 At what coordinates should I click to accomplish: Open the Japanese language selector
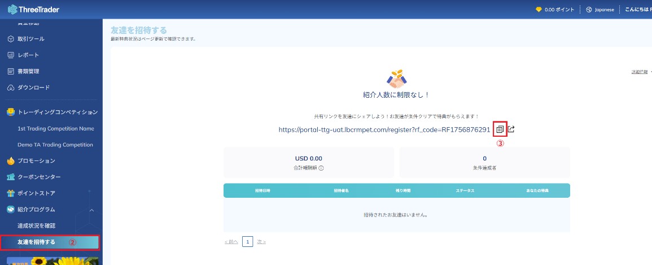[600, 10]
